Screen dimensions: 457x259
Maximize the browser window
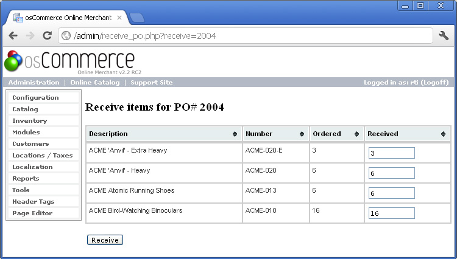coord(420,6)
